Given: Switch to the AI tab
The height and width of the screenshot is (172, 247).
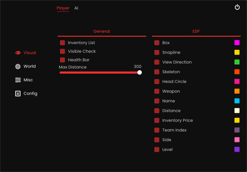Looking at the screenshot, I should 76,8.
